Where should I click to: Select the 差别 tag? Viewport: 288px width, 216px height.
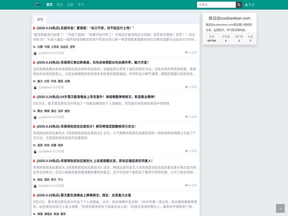47,180
